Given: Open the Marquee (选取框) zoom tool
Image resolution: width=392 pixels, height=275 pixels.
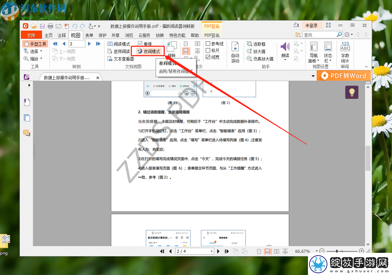Looking at the screenshot, I should [256, 44].
